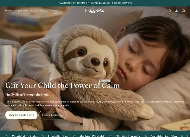Select the Machine Washable marquee text

92,136
